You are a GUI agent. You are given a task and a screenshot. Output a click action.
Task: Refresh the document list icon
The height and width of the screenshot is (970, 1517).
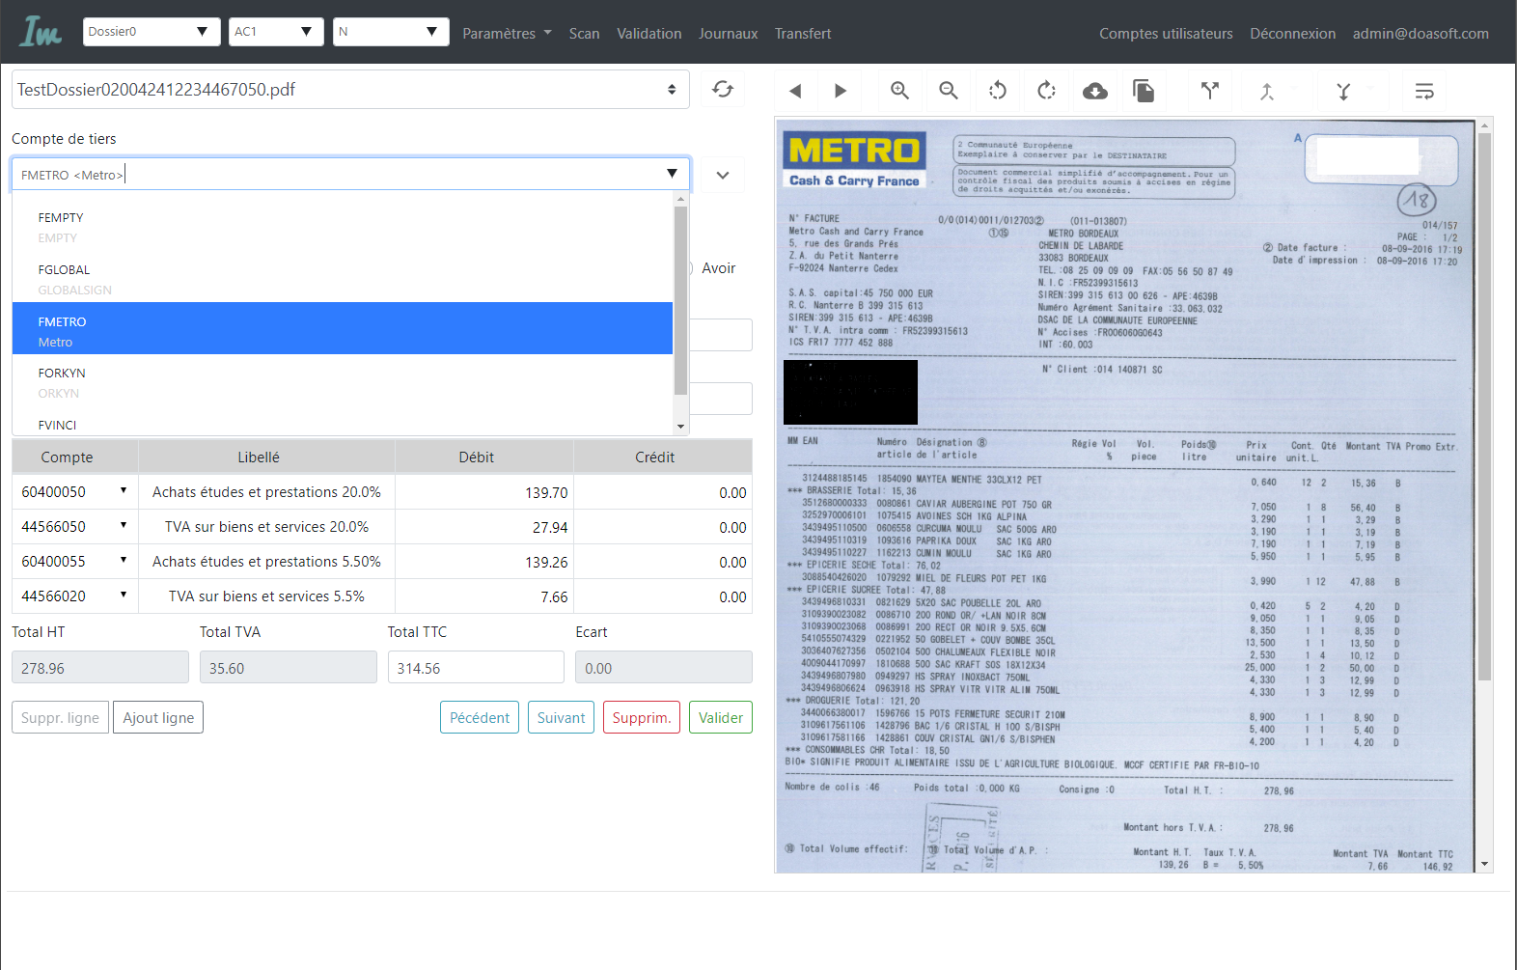723,89
